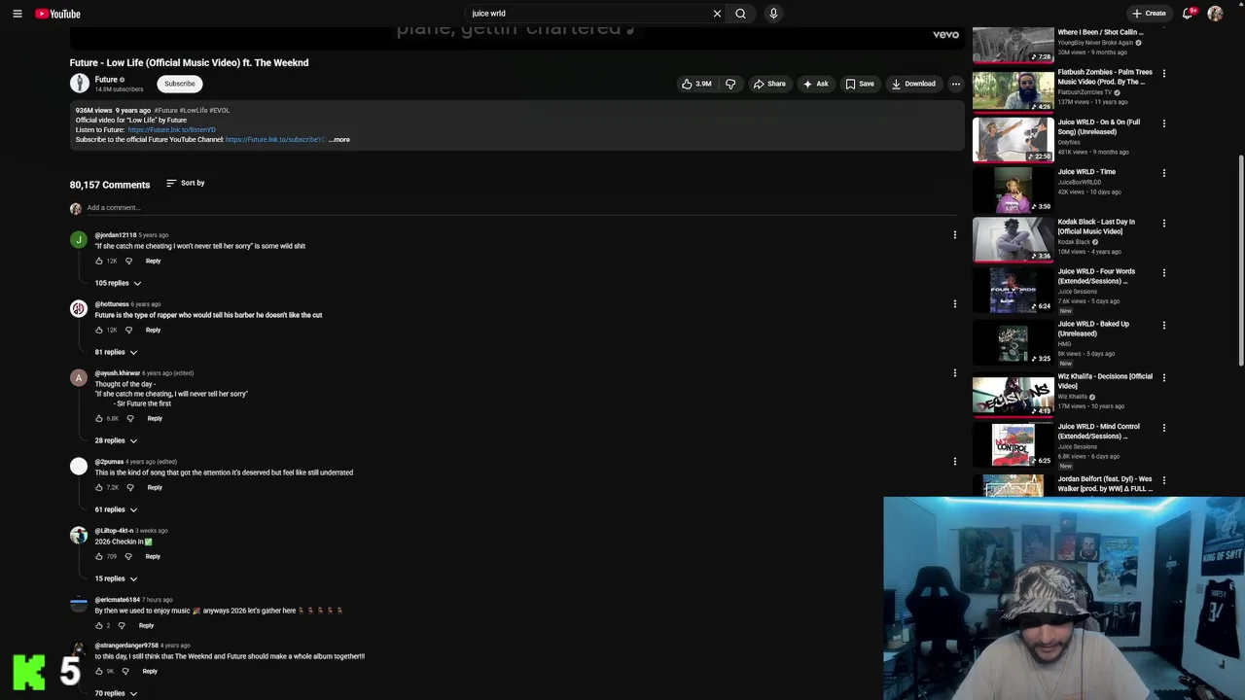This screenshot has height=700, width=1245.
Task: Dislike the @jordan12118 comment
Action: point(127,262)
